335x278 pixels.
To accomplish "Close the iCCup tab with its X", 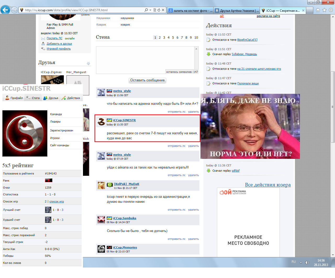I will (x=303, y=10).
